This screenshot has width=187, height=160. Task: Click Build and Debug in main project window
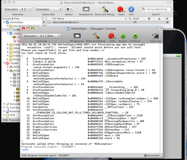(105, 9)
